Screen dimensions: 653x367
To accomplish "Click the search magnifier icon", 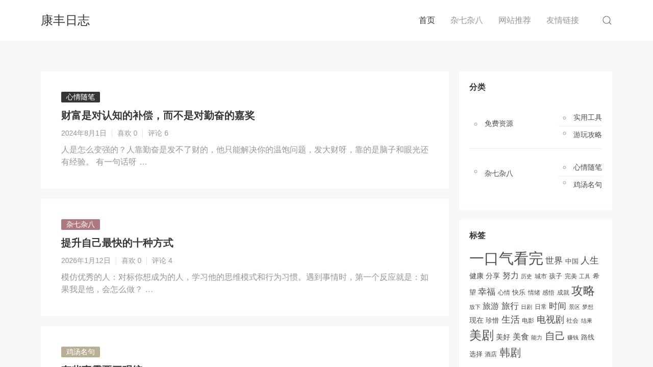I will pos(607,20).
